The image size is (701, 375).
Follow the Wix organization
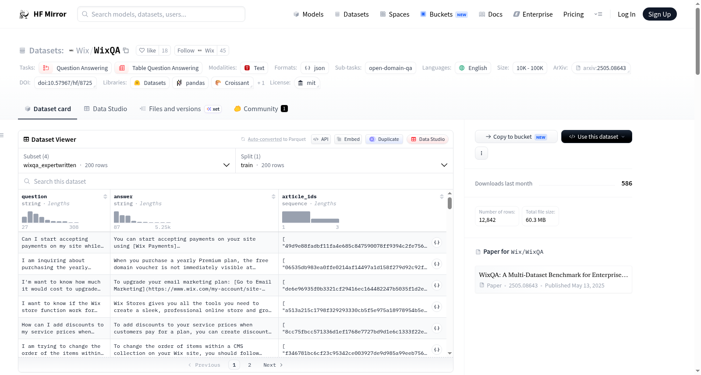196,50
